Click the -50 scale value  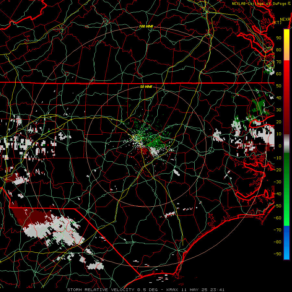tap(277, 206)
